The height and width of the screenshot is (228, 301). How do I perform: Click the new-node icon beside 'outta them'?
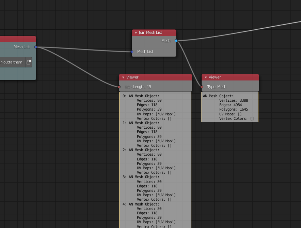(29, 62)
